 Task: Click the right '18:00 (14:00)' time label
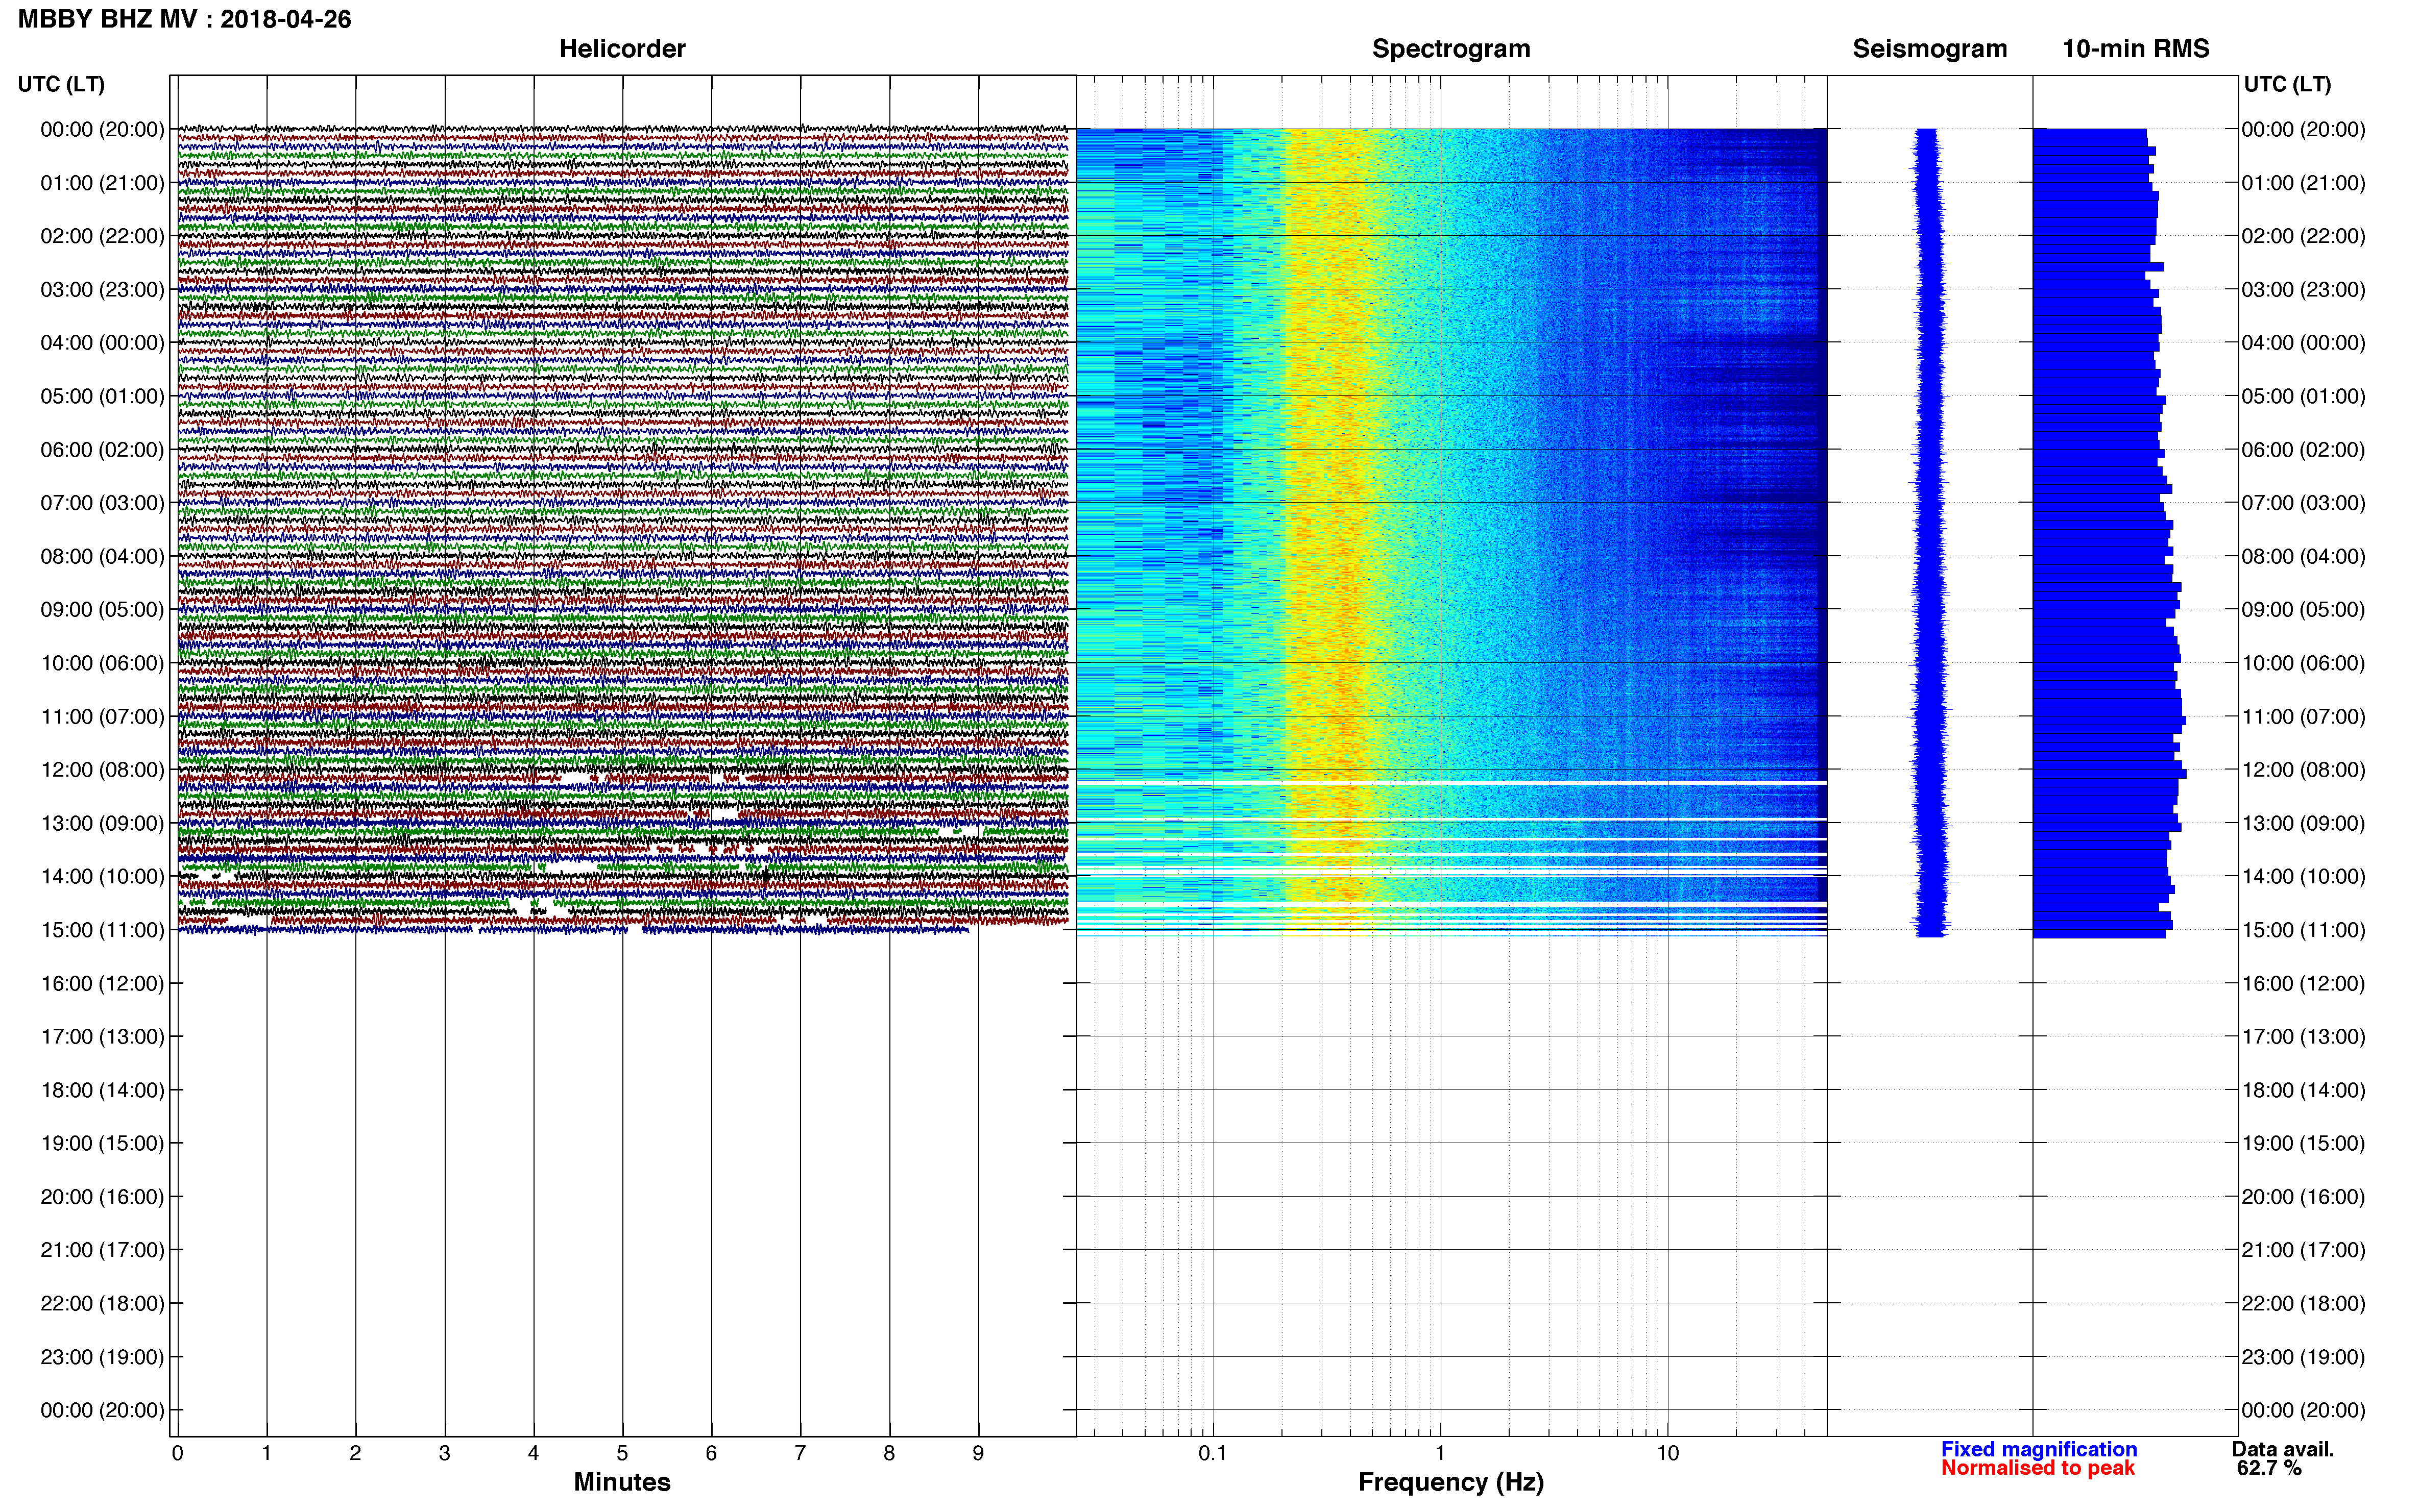click(2303, 1090)
